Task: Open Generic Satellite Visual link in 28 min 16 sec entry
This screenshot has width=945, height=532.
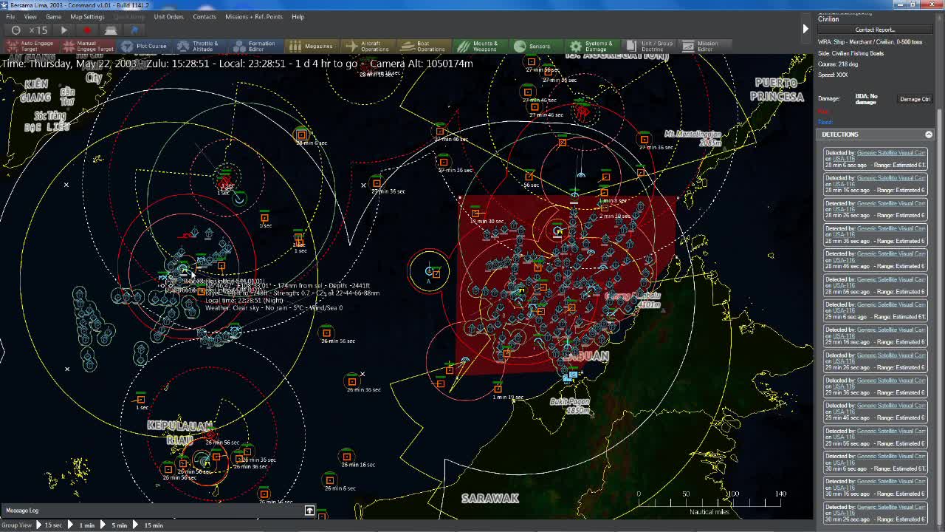Action: pos(890,178)
